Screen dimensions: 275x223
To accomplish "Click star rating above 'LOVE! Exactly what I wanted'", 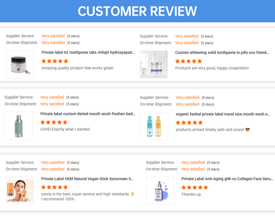I will click(x=54, y=122).
